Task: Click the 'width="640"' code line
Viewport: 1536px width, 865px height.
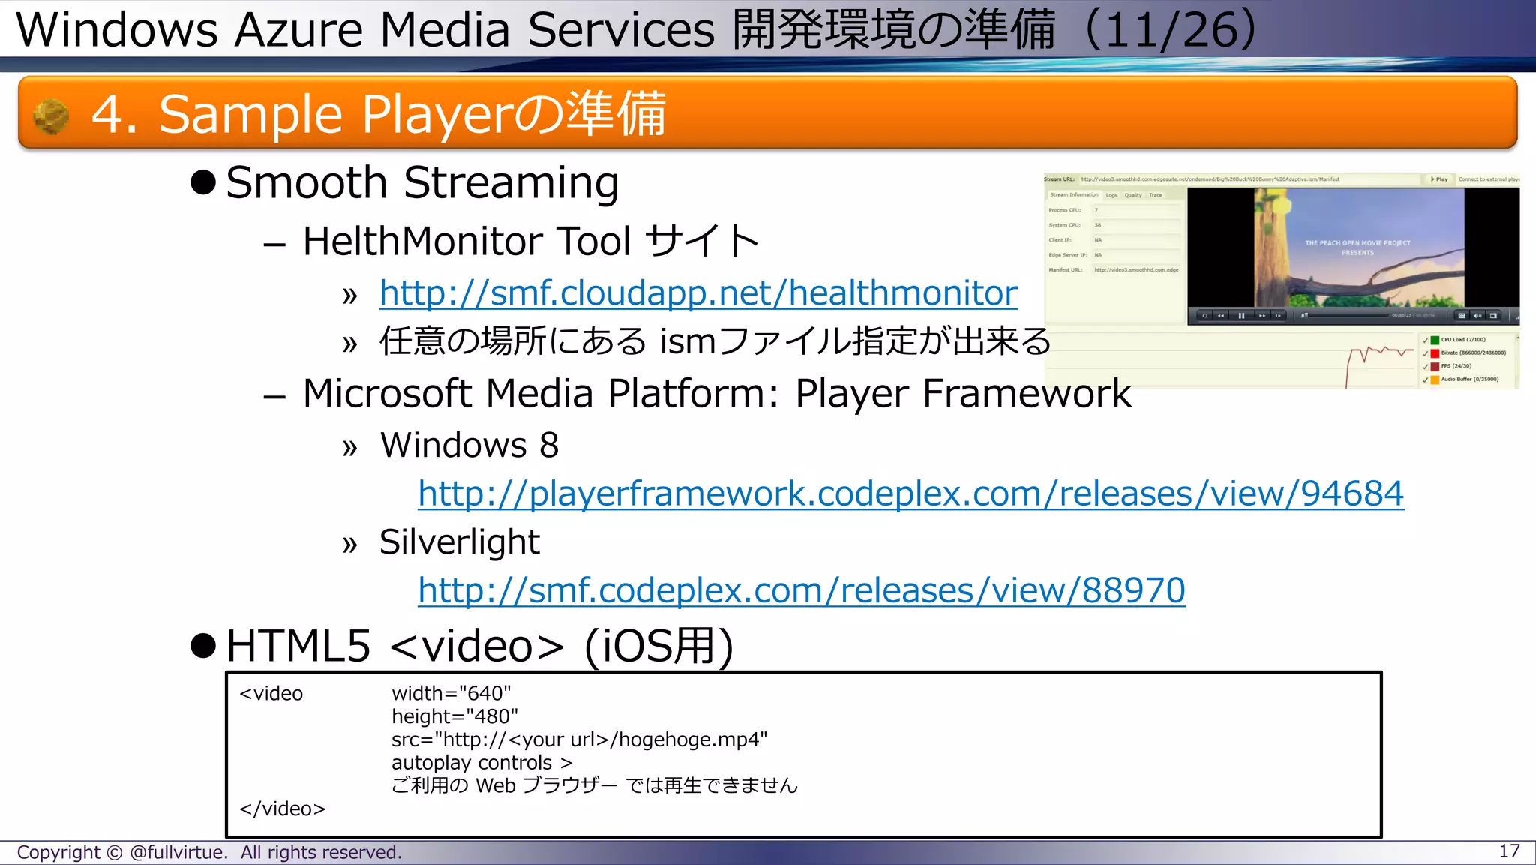Action: coord(451,693)
